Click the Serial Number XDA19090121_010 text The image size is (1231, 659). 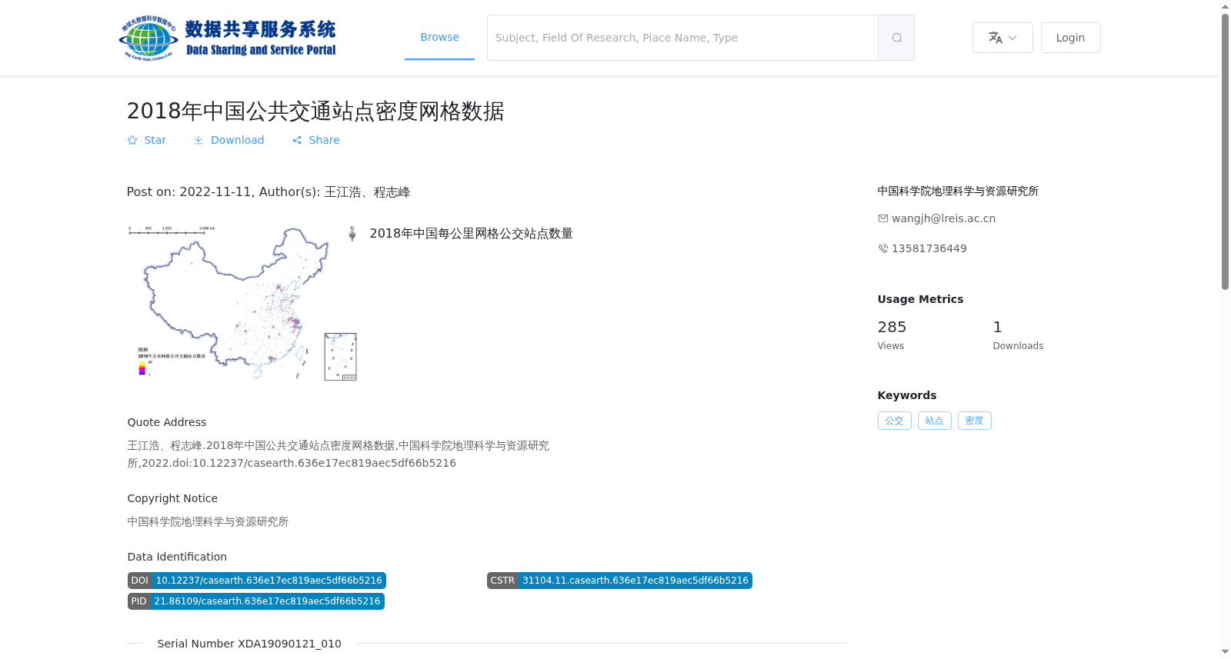(x=249, y=644)
